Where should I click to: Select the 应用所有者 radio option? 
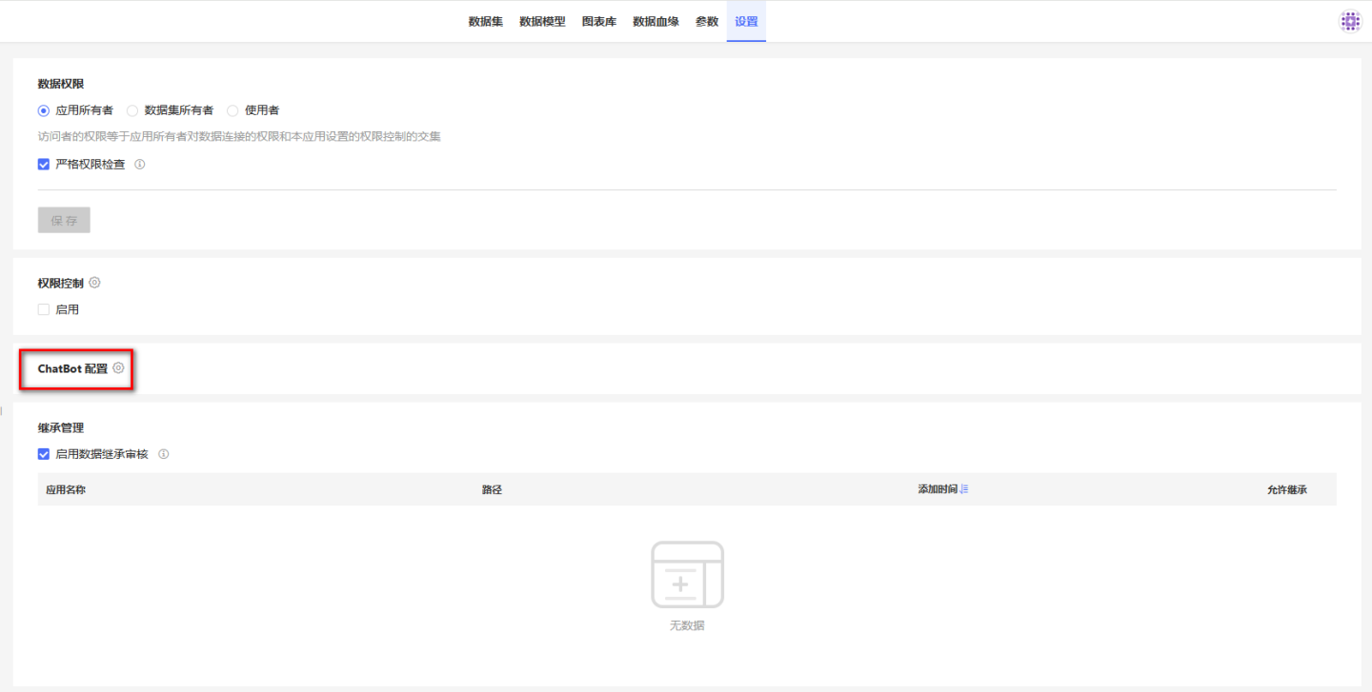click(44, 110)
